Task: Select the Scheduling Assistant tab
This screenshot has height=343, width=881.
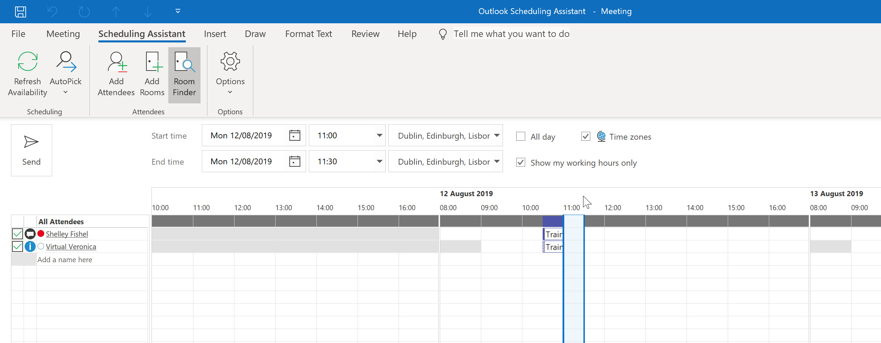Action: click(142, 34)
